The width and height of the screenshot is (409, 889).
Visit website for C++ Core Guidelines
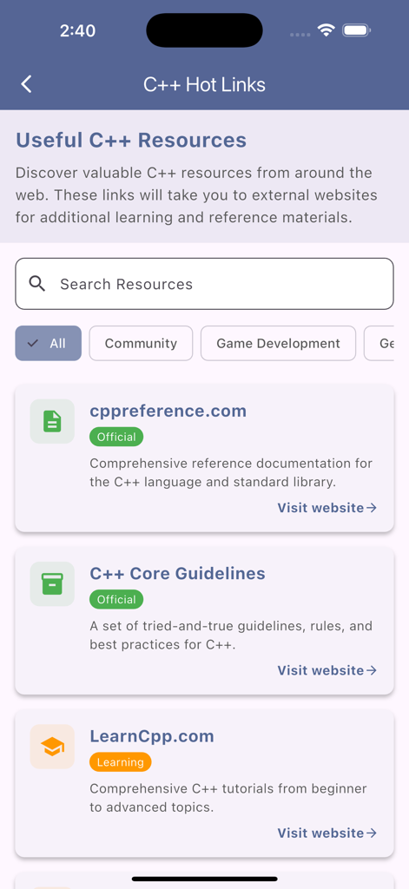click(327, 670)
